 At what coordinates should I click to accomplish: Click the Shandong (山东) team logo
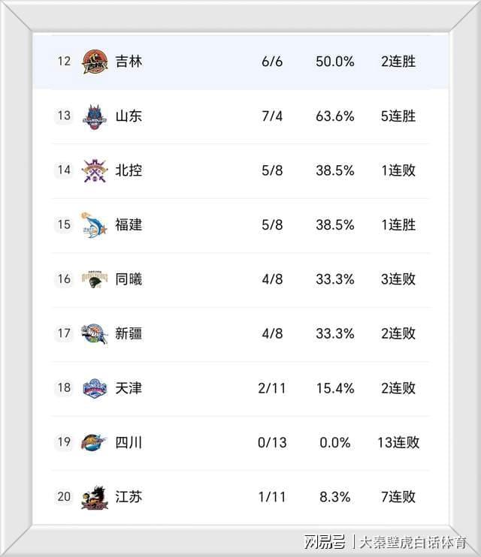coord(95,116)
